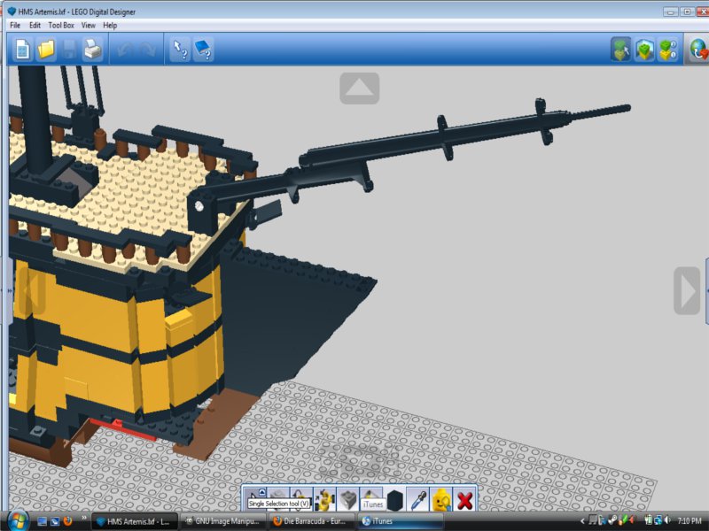The height and width of the screenshot is (531, 709).
Task: Switch to GNU Image Manipulation taskbar button
Action: tap(222, 521)
